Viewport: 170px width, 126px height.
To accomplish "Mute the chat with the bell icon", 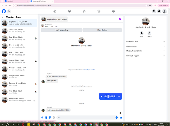I will point(142,33).
